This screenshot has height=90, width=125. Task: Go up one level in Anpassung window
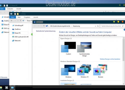click(44, 26)
